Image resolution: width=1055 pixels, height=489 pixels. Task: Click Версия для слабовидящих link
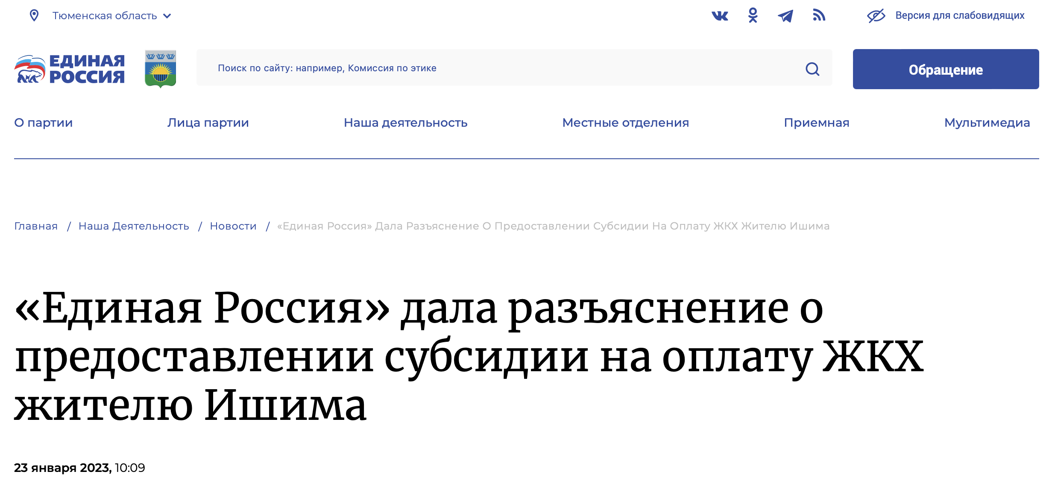coord(960,15)
